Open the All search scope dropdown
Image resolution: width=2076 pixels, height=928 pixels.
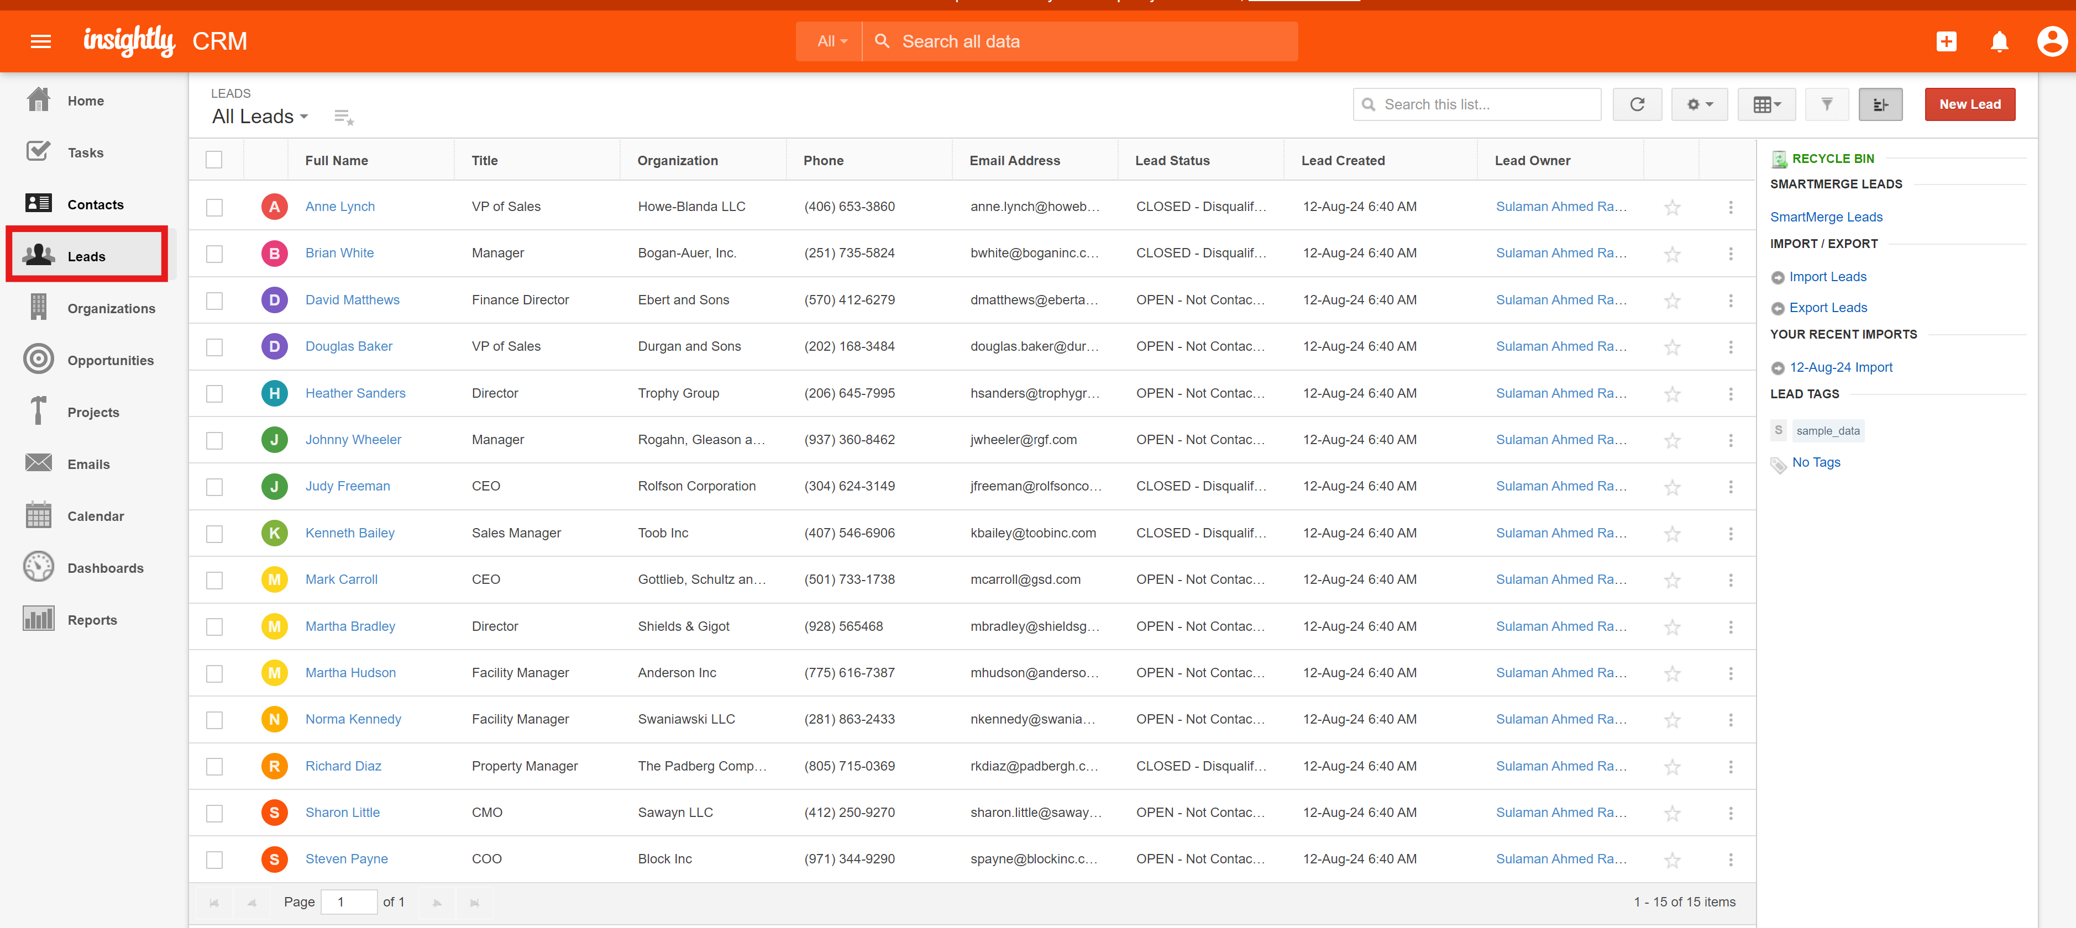(831, 41)
